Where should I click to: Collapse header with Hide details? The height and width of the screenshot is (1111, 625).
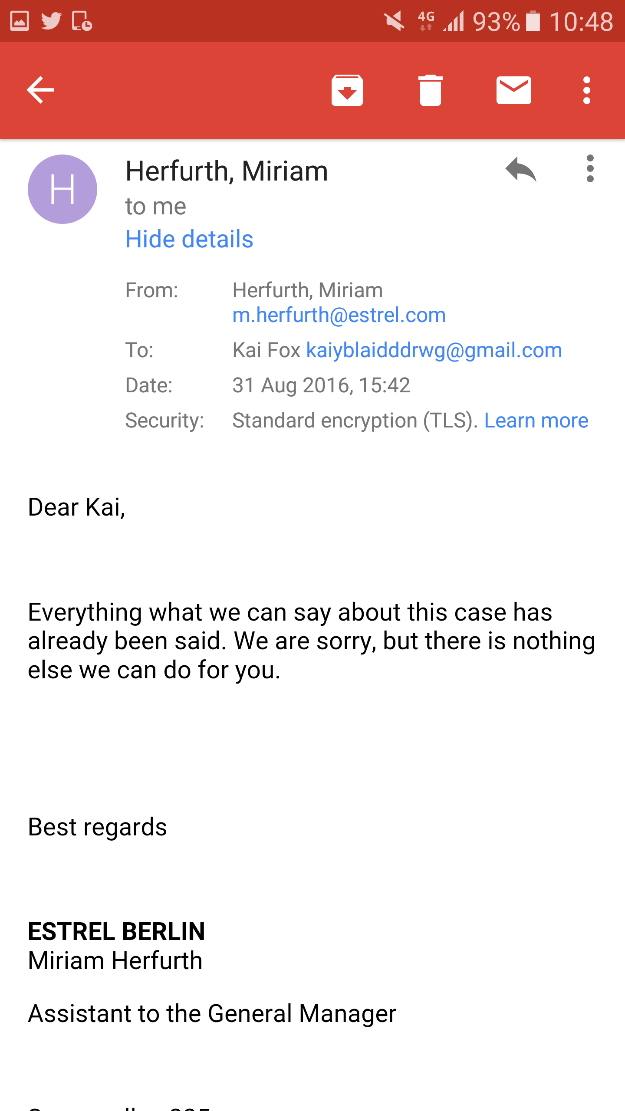point(189,239)
